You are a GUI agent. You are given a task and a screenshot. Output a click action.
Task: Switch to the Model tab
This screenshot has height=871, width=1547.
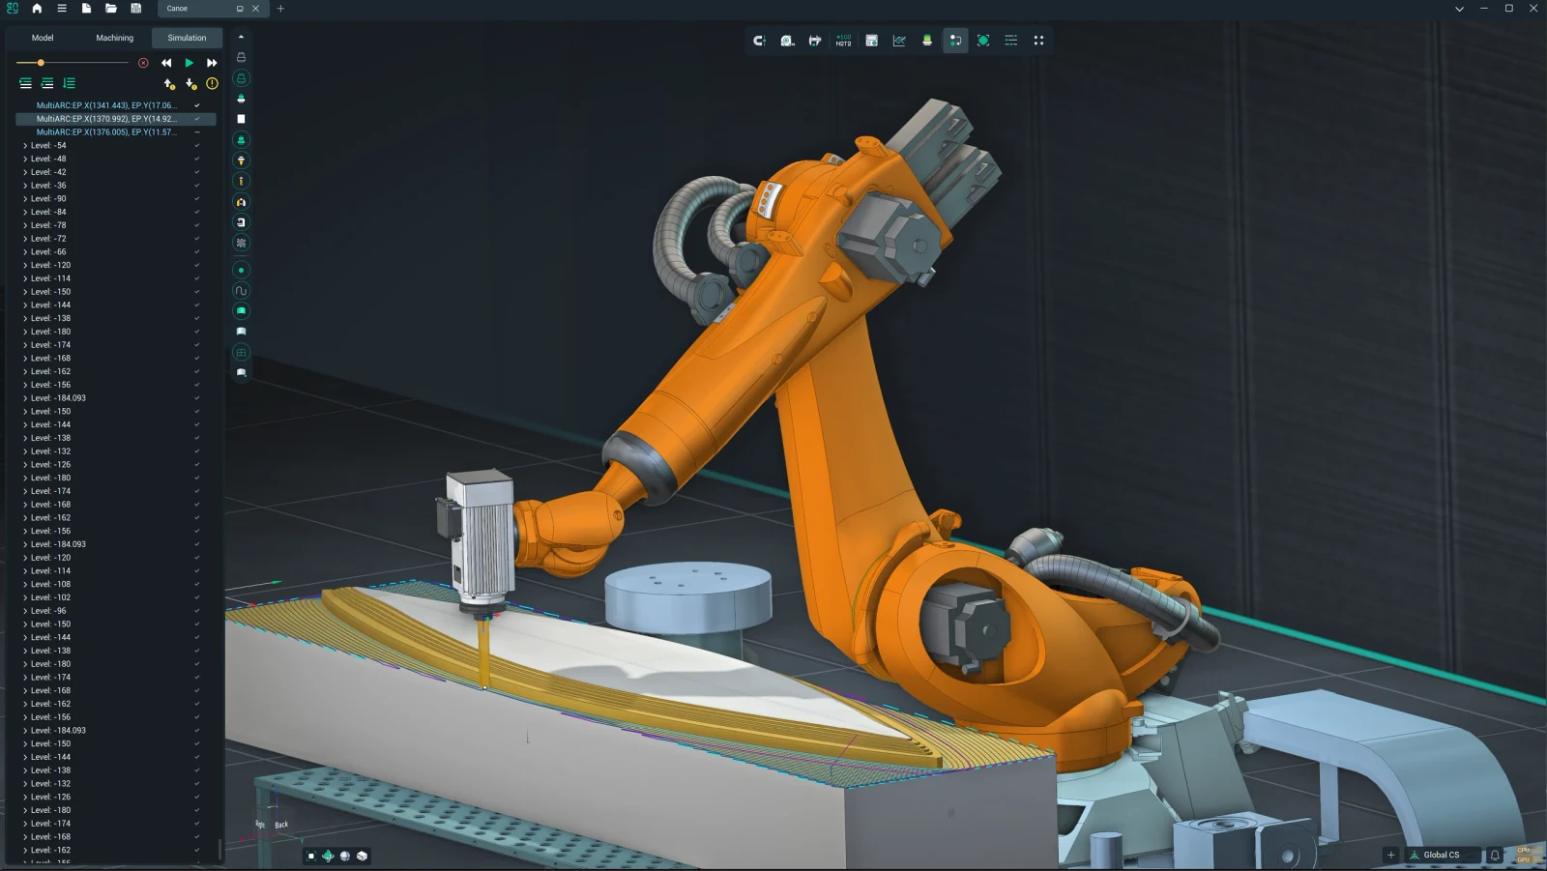pos(43,38)
